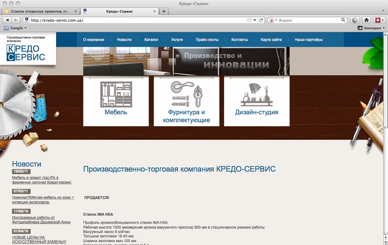Image resolution: width=388 pixels, height=245 pixels.
Task: Reload the page with the refresh icon
Action: coord(261,20)
